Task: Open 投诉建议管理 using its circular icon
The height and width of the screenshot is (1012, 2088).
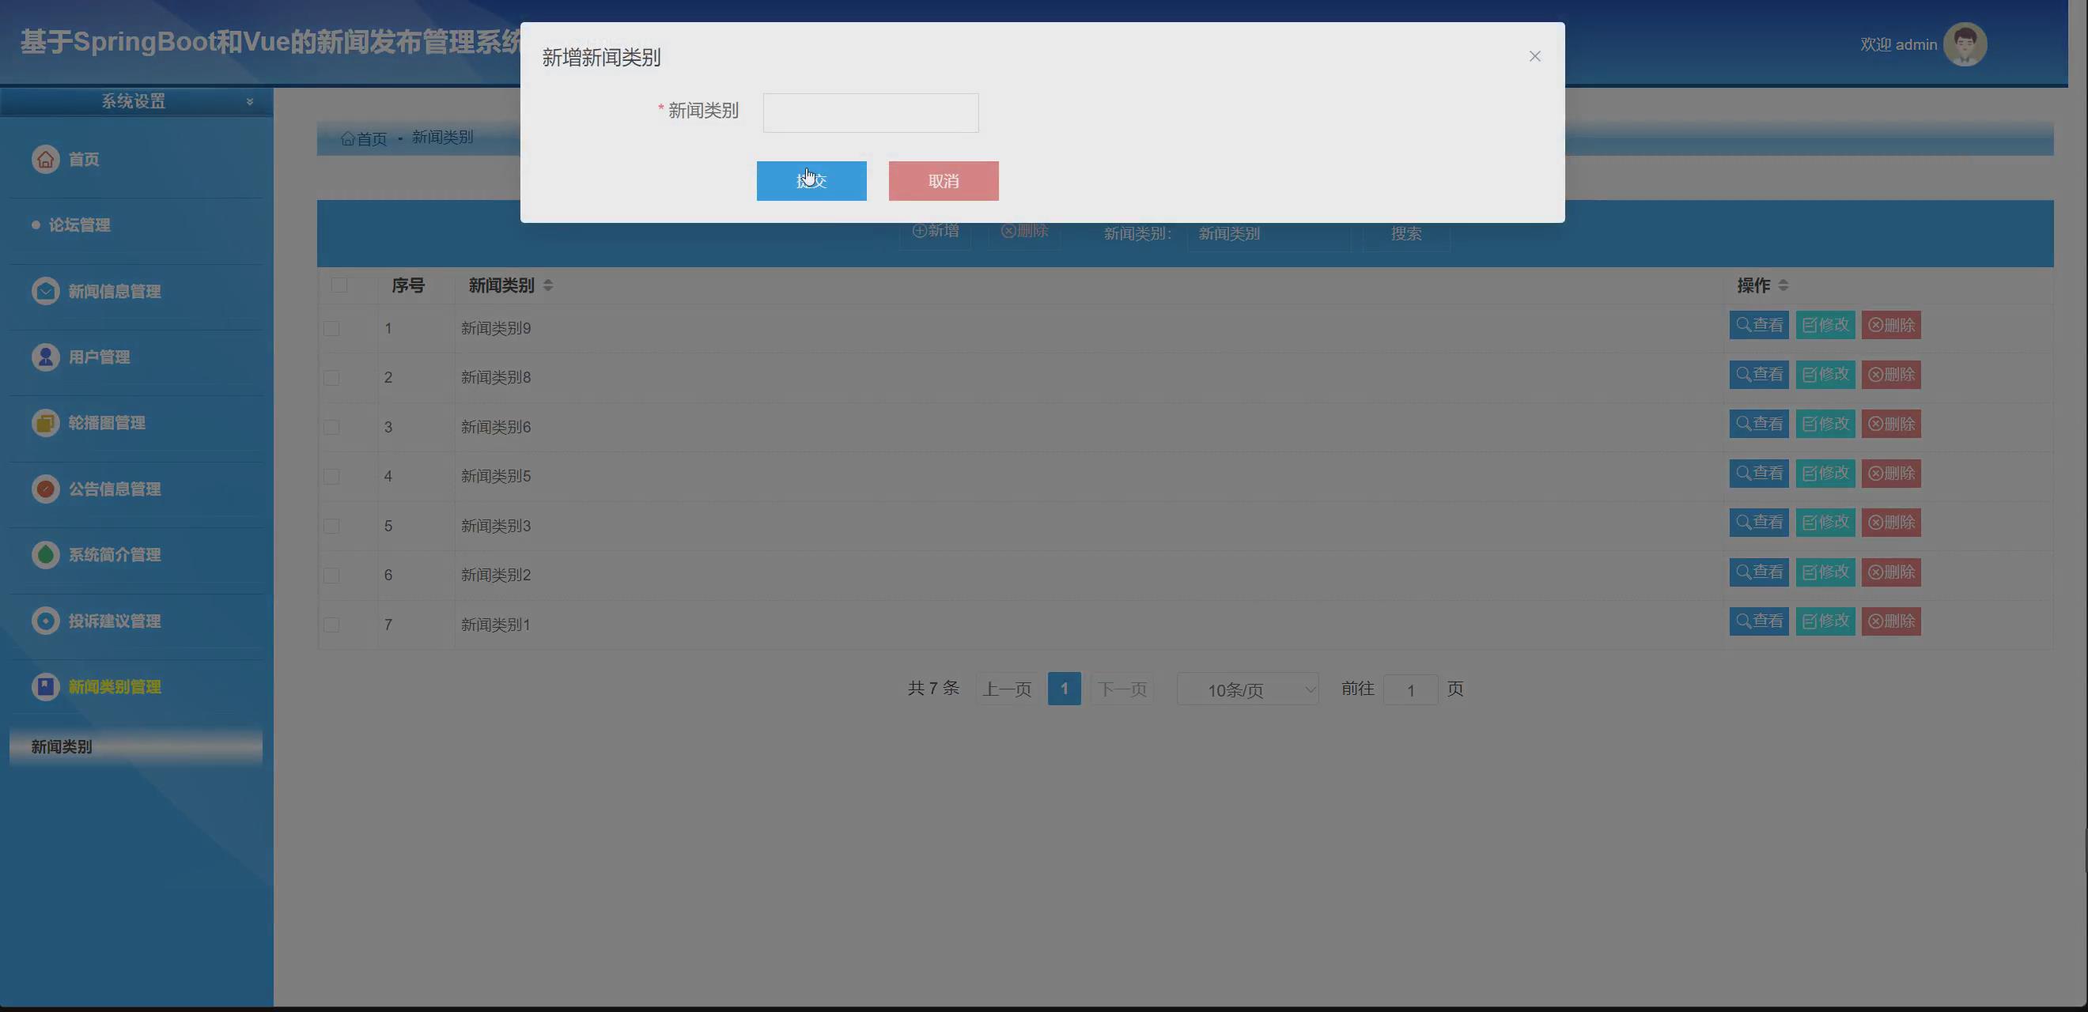Action: pos(45,621)
